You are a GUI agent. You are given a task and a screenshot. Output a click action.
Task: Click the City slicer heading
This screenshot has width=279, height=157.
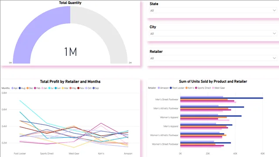[x=153, y=27]
